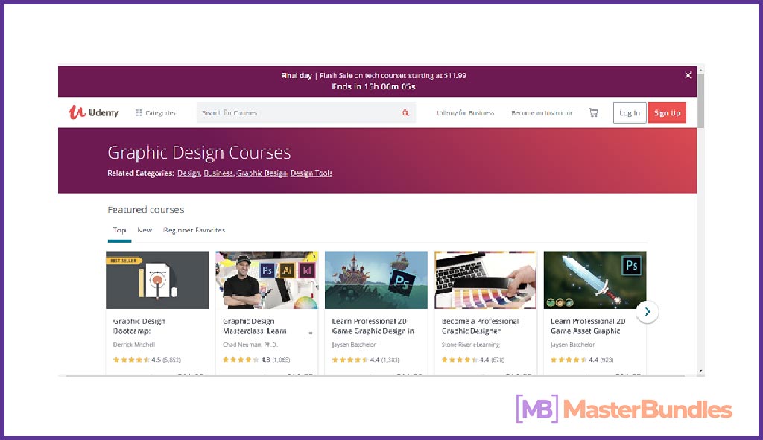Select the Top featured courses tab

coord(119,230)
